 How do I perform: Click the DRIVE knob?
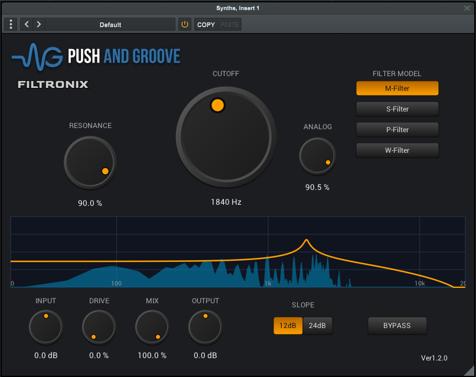click(99, 327)
